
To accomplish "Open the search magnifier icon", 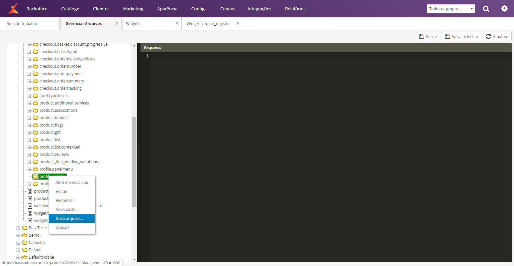I will click(x=486, y=9).
